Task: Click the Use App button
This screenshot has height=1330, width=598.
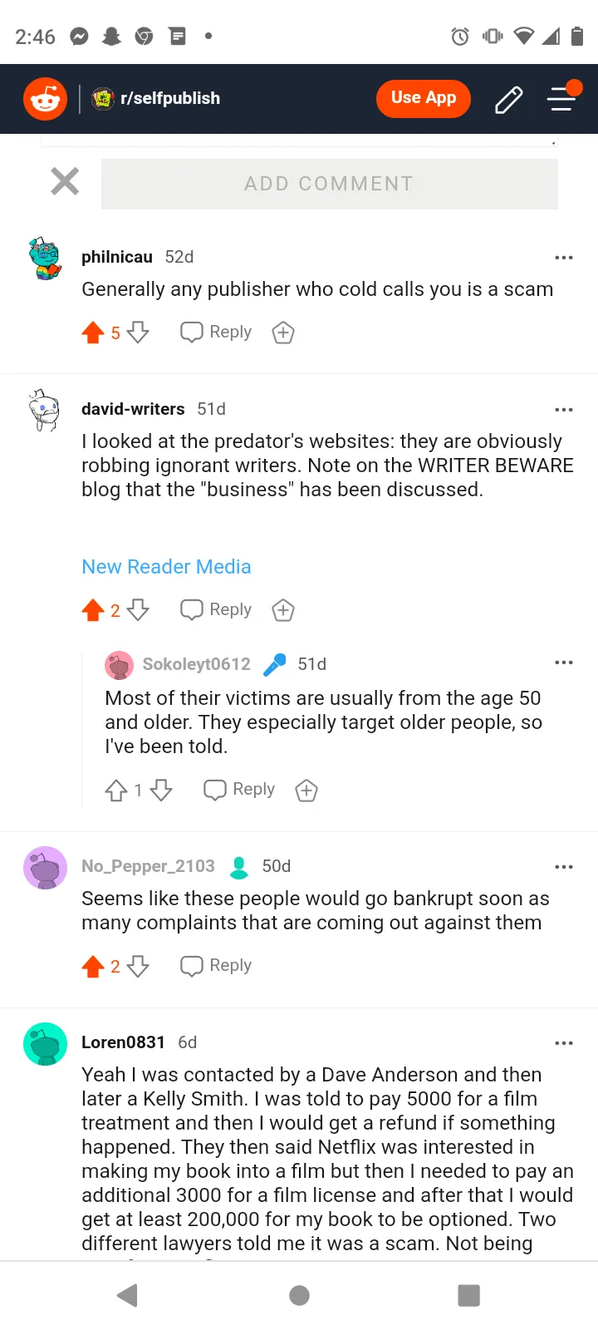Action: coord(424,98)
